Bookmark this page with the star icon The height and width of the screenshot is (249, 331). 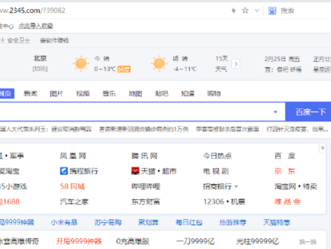[245, 11]
